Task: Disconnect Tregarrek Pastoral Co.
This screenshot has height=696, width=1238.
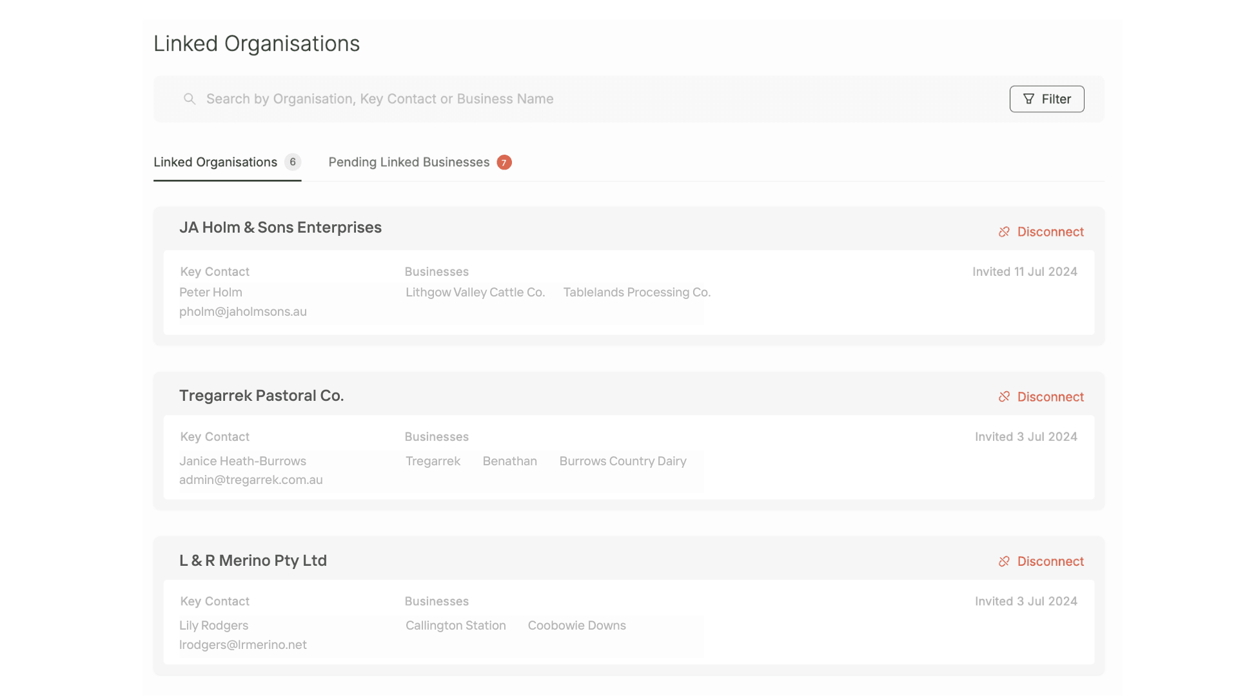Action: pyautogui.click(x=1050, y=397)
